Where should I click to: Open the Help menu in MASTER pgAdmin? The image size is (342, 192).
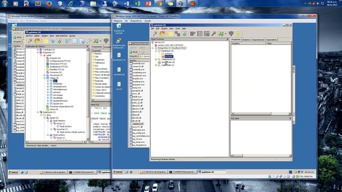pyautogui.click(x=184, y=28)
